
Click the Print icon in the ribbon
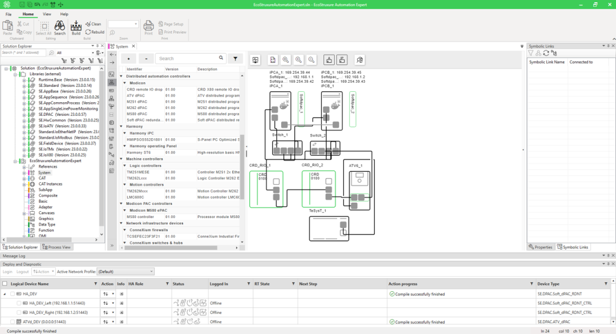(148, 26)
